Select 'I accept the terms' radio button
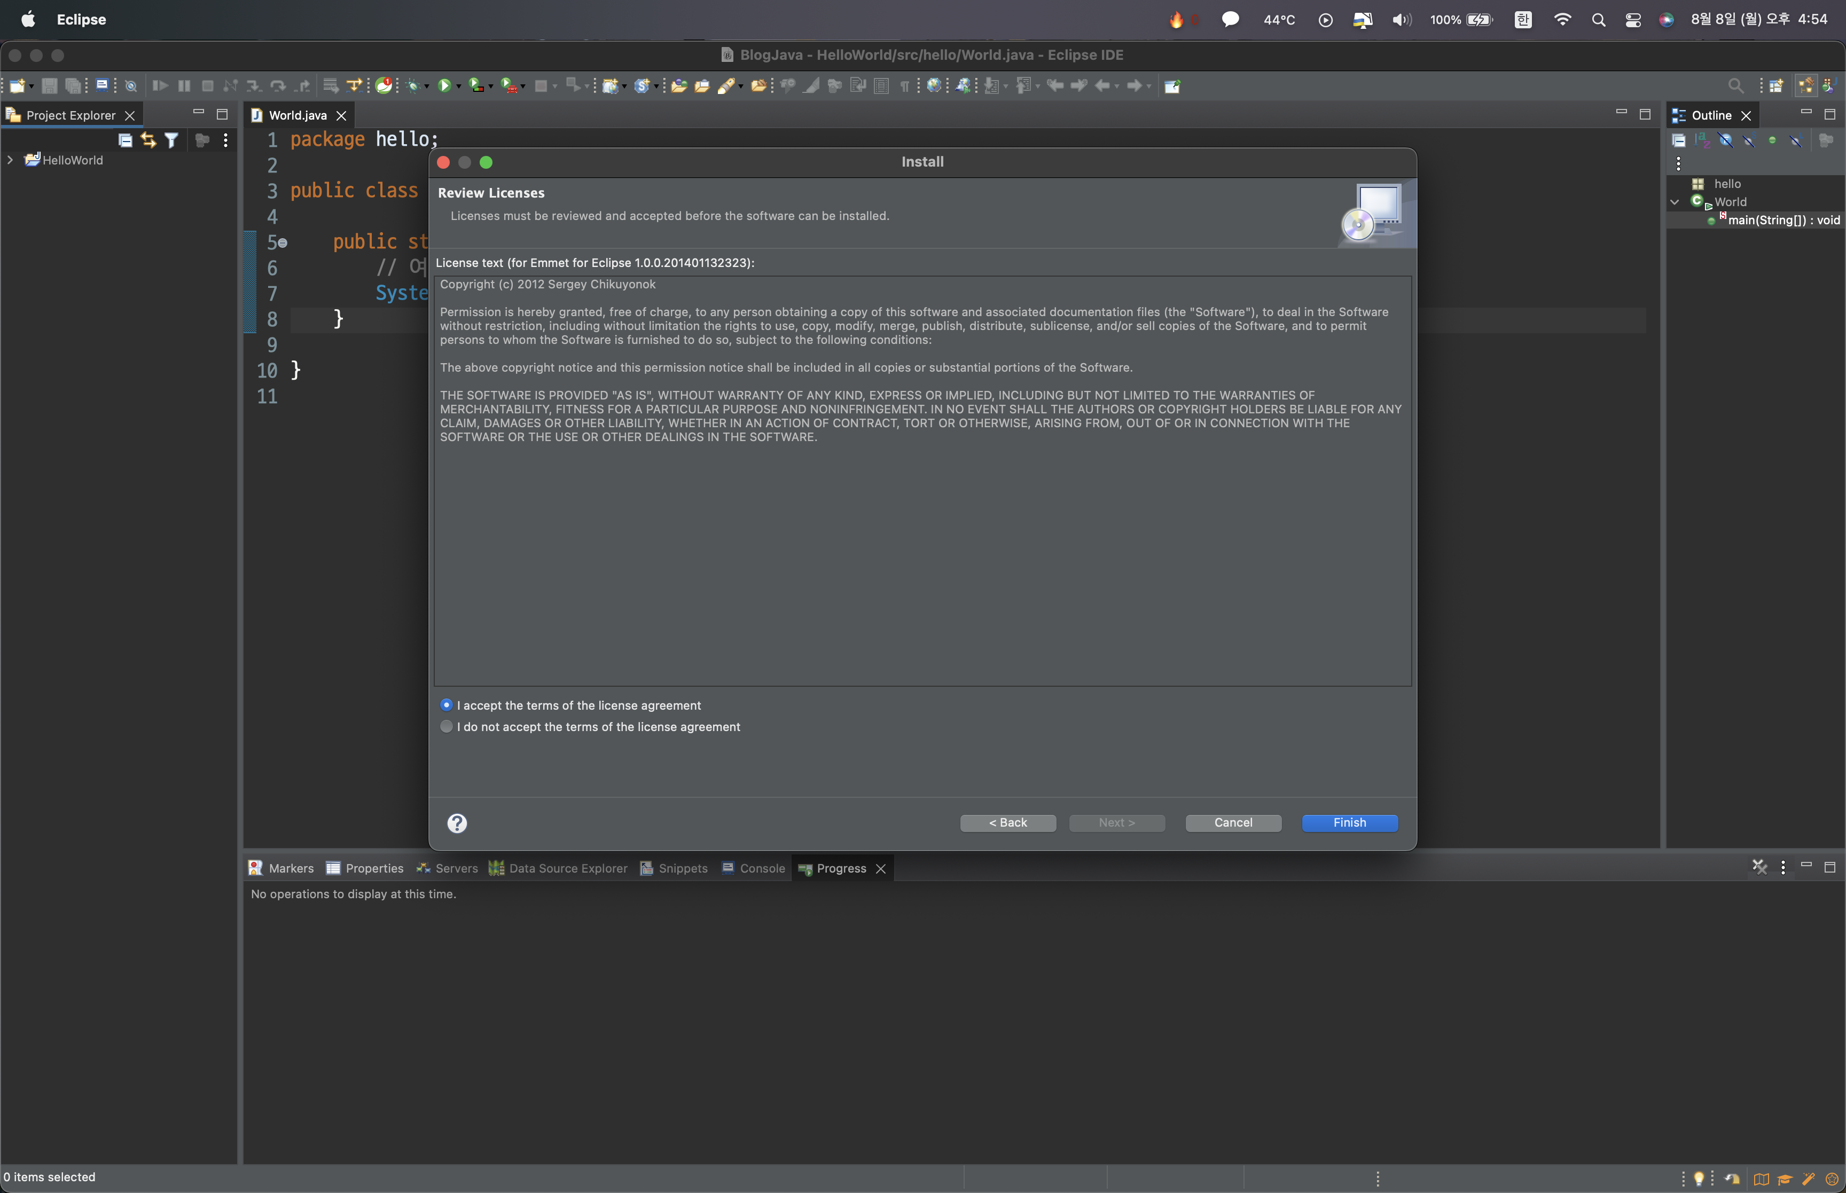 click(x=446, y=705)
